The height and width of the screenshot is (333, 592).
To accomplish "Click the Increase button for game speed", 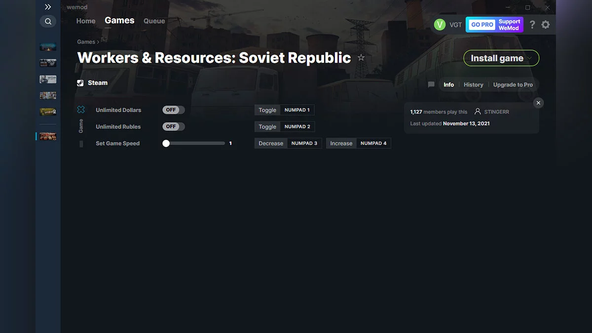I will [341, 143].
